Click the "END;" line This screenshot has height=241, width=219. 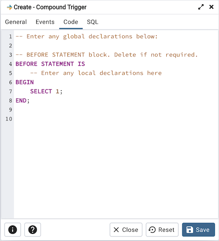coord(22,101)
